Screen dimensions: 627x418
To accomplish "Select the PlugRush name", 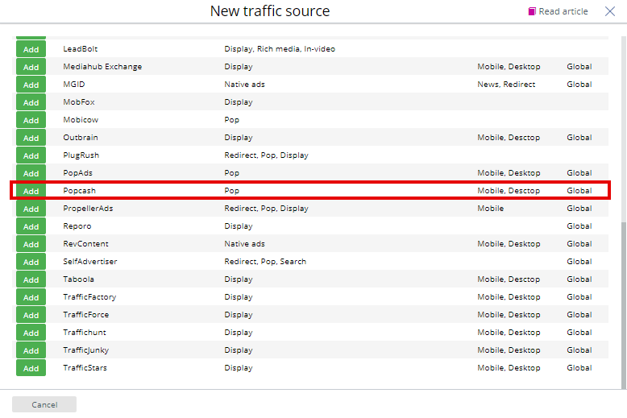I will pos(81,155).
